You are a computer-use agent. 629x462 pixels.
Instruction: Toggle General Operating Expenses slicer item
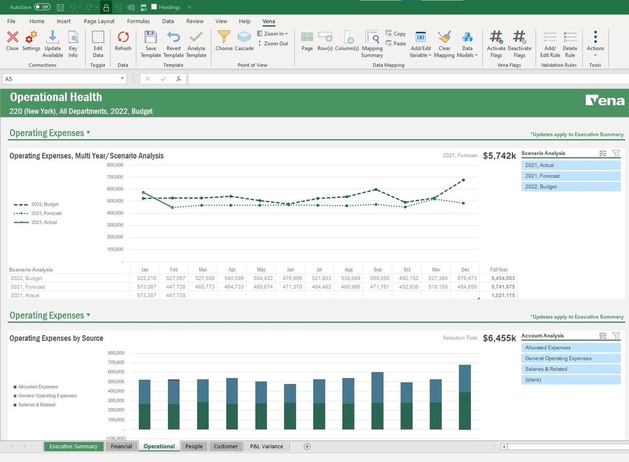point(571,359)
